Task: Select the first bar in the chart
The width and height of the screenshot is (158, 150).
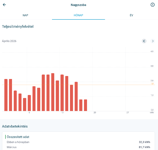Action: 6,95
